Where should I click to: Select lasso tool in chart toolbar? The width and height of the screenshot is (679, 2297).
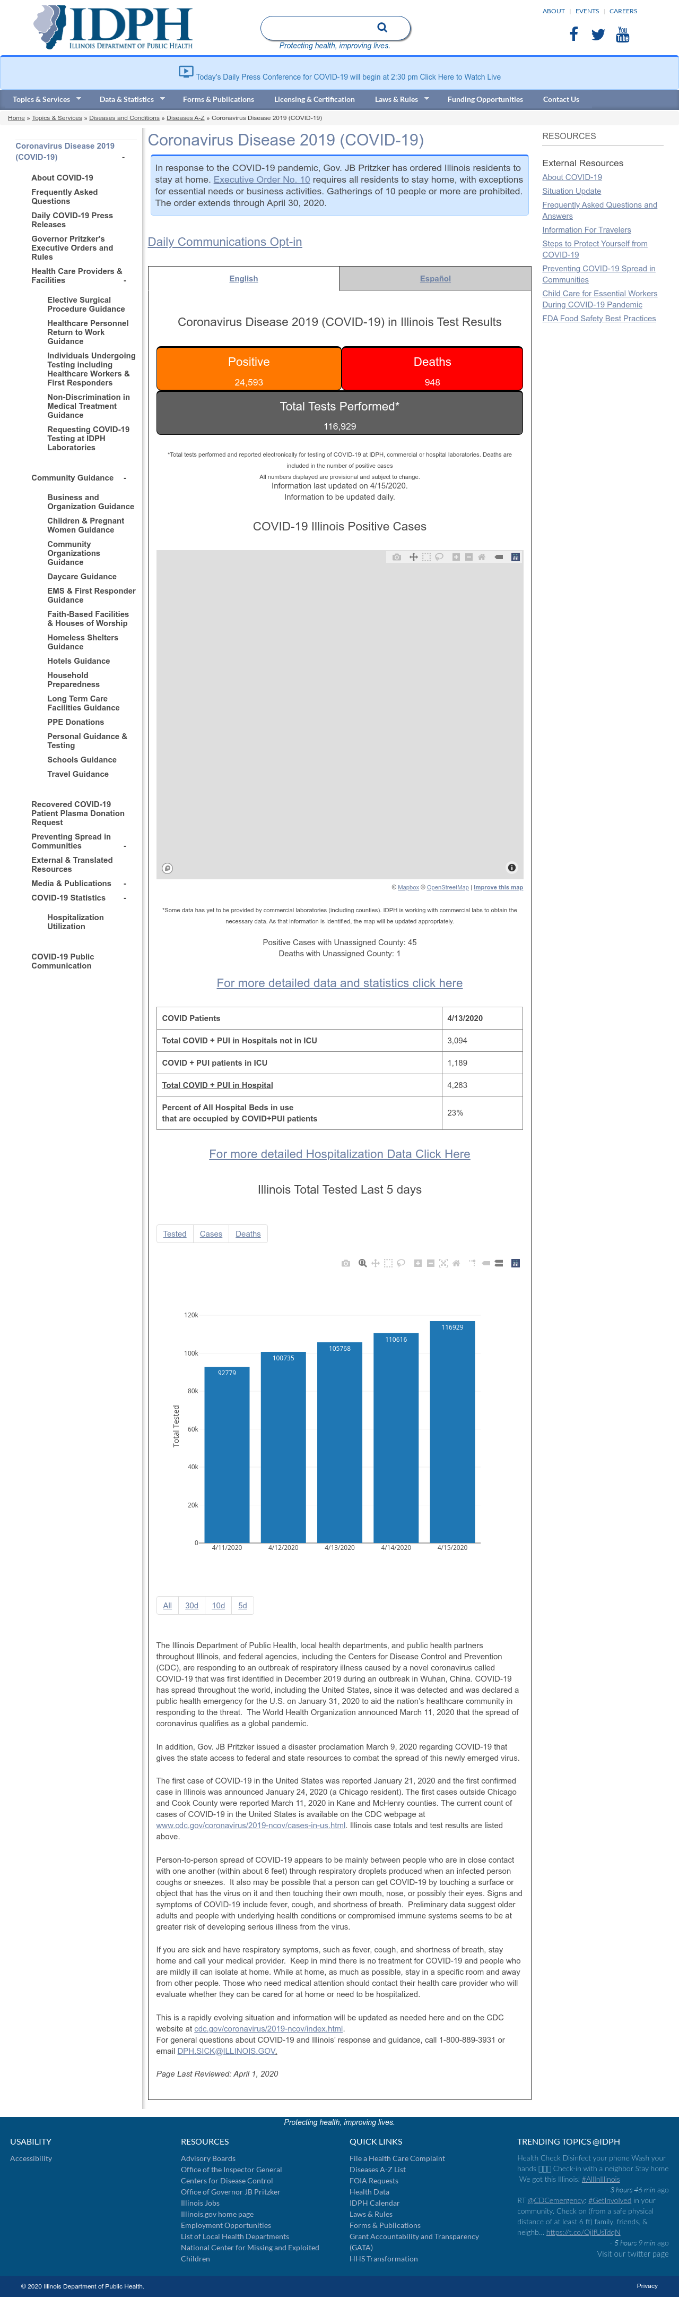click(401, 1263)
